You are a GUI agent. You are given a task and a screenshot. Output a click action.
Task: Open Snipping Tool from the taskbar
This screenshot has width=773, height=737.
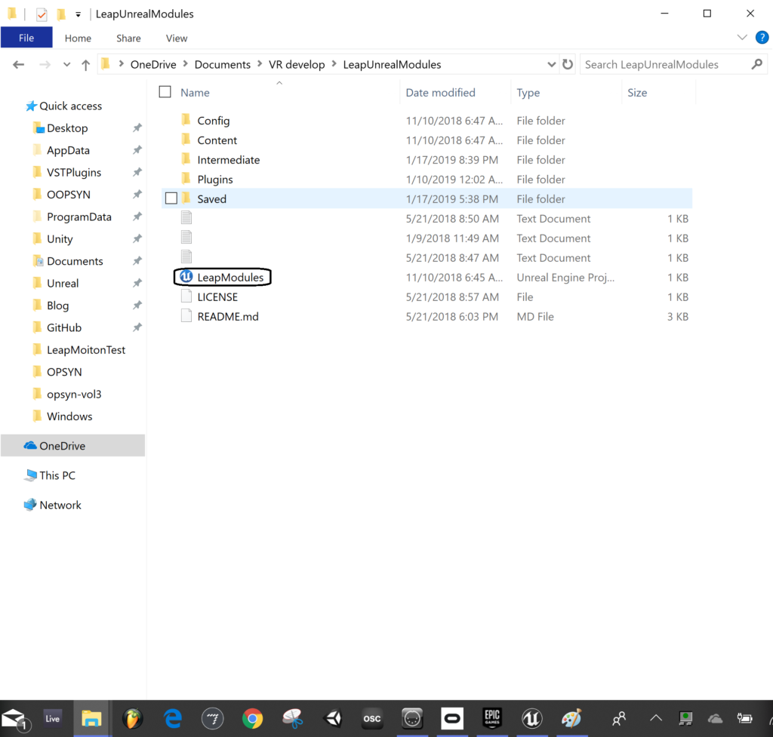(x=293, y=718)
